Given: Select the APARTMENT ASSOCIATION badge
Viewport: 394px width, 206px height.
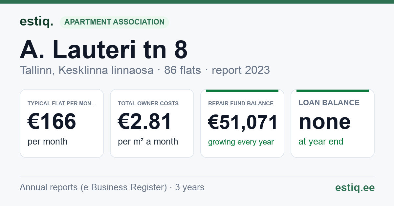Looking at the screenshot, I should (x=114, y=22).
